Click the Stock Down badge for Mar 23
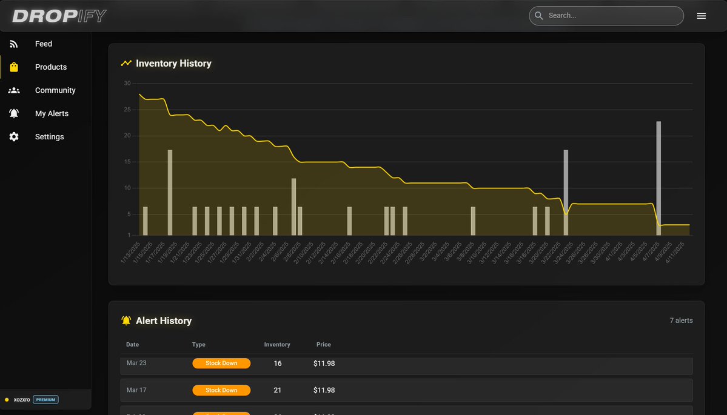The image size is (727, 415). 222,363
